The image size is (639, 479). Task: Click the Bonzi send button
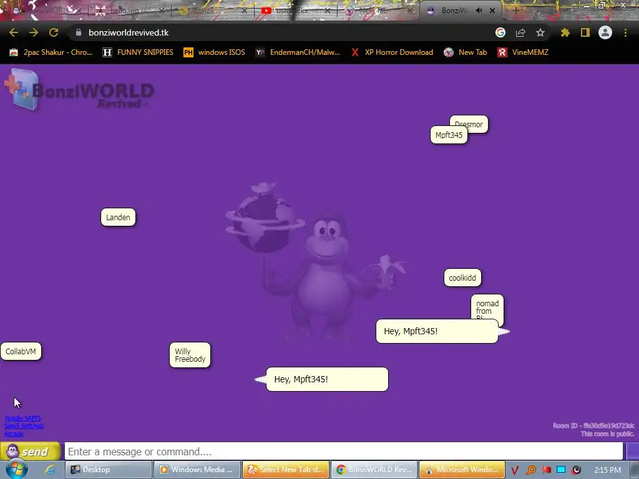click(30, 452)
